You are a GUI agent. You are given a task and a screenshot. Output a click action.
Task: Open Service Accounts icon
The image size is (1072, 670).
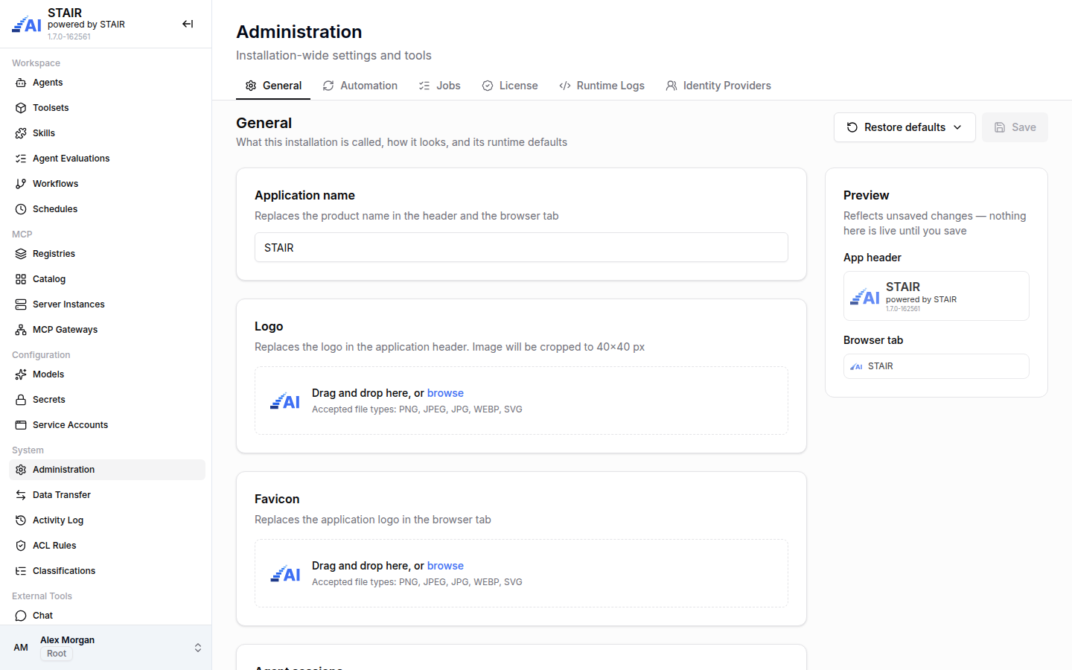click(x=21, y=425)
